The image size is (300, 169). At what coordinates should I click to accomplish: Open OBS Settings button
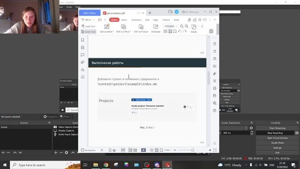(x=277, y=148)
